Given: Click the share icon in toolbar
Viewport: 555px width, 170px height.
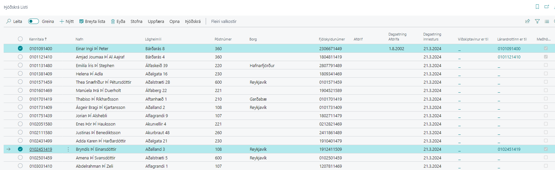Looking at the screenshot, I should tap(527, 21).
